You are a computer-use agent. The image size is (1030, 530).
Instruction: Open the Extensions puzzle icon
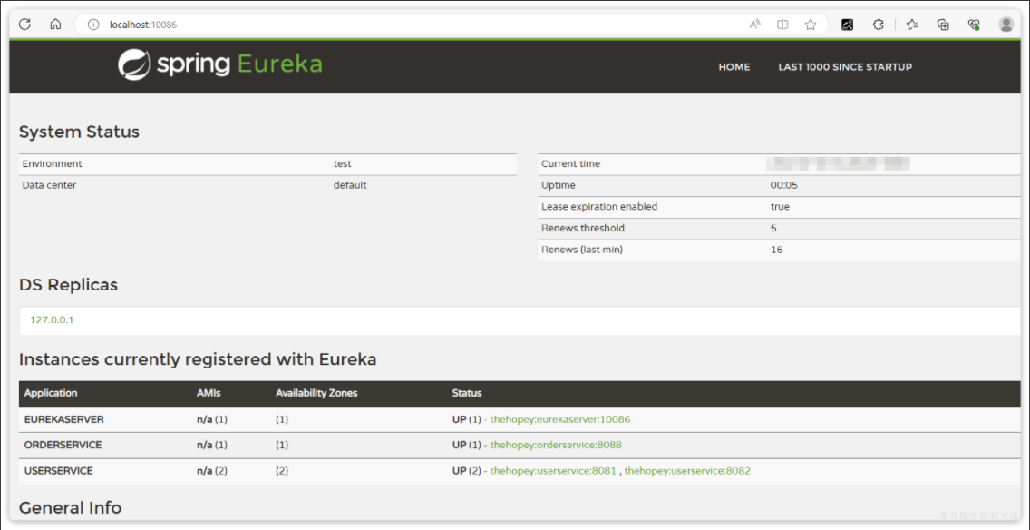pos(879,25)
